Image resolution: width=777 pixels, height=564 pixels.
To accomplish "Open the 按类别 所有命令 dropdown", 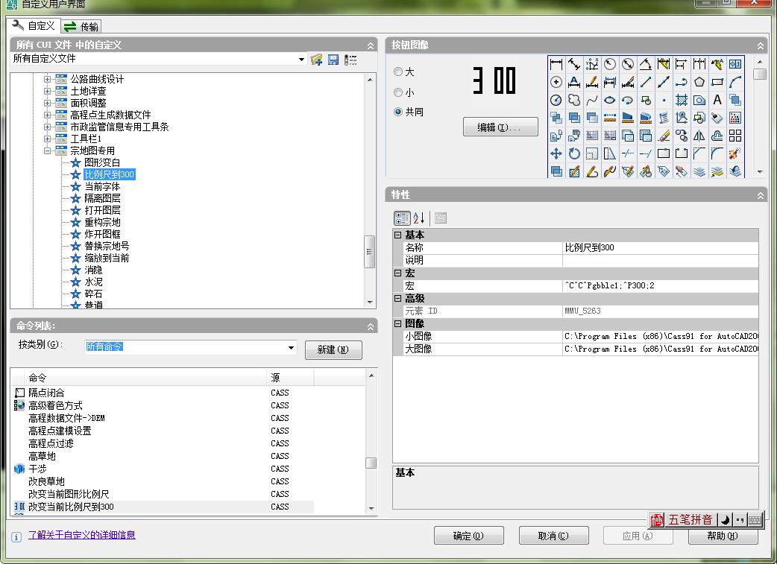I will tap(291, 348).
